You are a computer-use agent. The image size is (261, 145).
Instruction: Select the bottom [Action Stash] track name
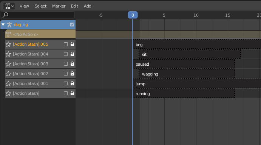click(26, 93)
